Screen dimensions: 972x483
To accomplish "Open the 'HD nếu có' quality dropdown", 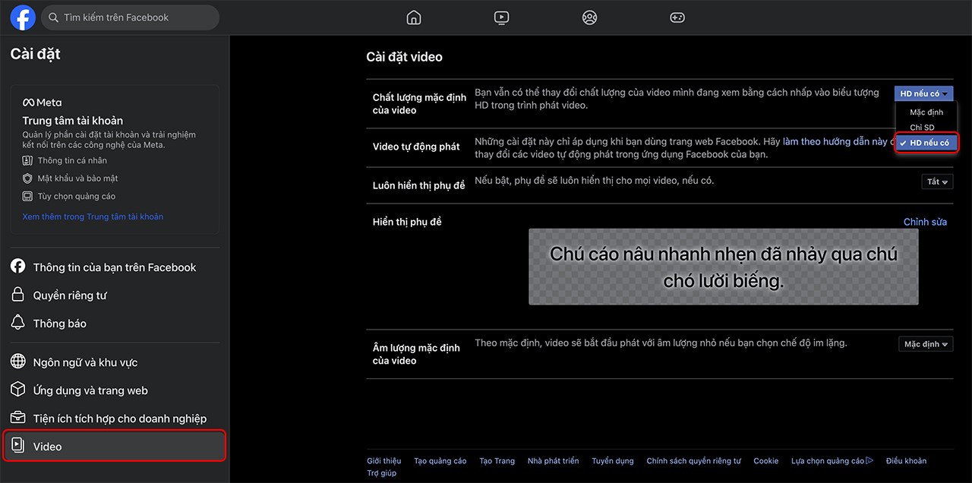I will pos(923,93).
